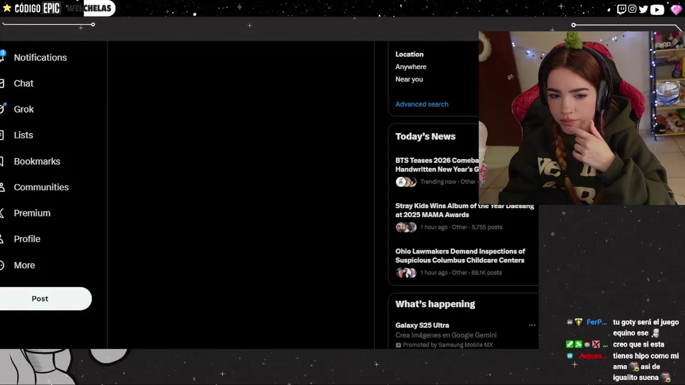Select Anywhere location filter
This screenshot has height=385, width=685.
click(411, 67)
